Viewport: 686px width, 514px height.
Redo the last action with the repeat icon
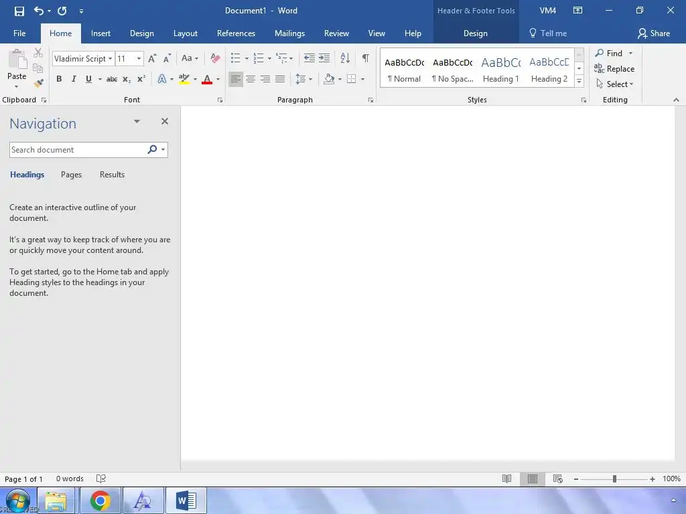tap(62, 11)
